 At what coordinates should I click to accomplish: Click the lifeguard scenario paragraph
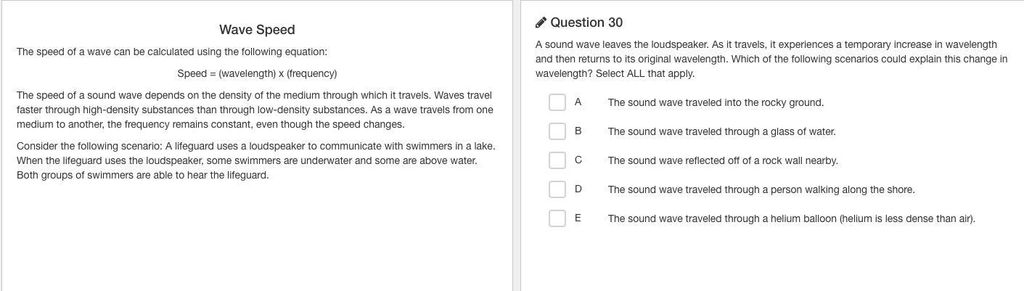[x=255, y=160]
